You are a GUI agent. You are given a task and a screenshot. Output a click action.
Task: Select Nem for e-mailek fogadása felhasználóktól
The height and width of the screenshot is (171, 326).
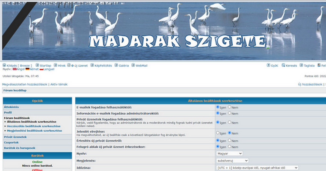tap(230, 107)
